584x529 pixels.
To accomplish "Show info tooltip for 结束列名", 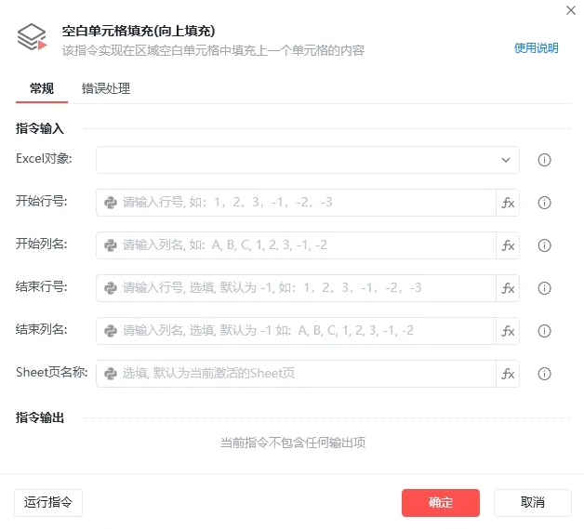I will click(x=545, y=331).
